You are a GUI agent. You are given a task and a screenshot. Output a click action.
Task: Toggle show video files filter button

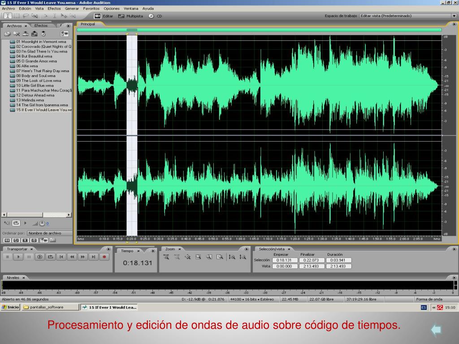[x=25, y=240]
